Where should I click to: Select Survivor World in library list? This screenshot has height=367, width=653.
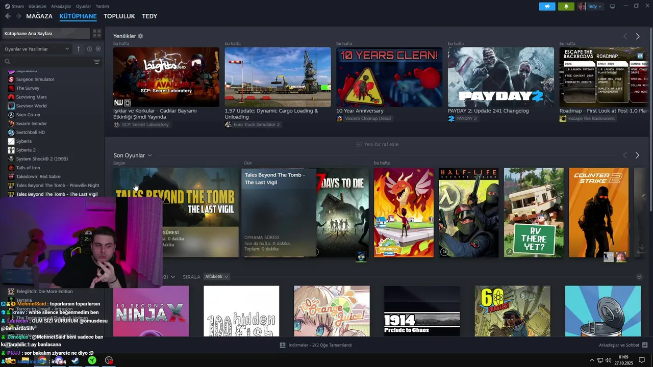pos(31,106)
